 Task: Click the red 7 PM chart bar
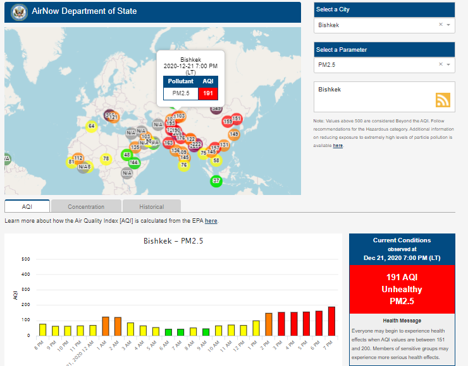point(331,321)
